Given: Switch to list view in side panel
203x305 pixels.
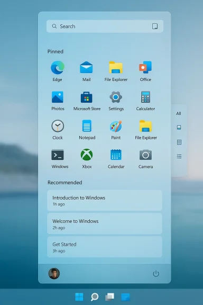Looking at the screenshot, I should [179, 156].
